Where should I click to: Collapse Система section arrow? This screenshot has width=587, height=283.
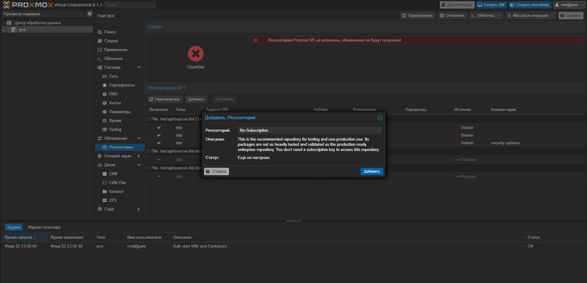[x=139, y=68]
